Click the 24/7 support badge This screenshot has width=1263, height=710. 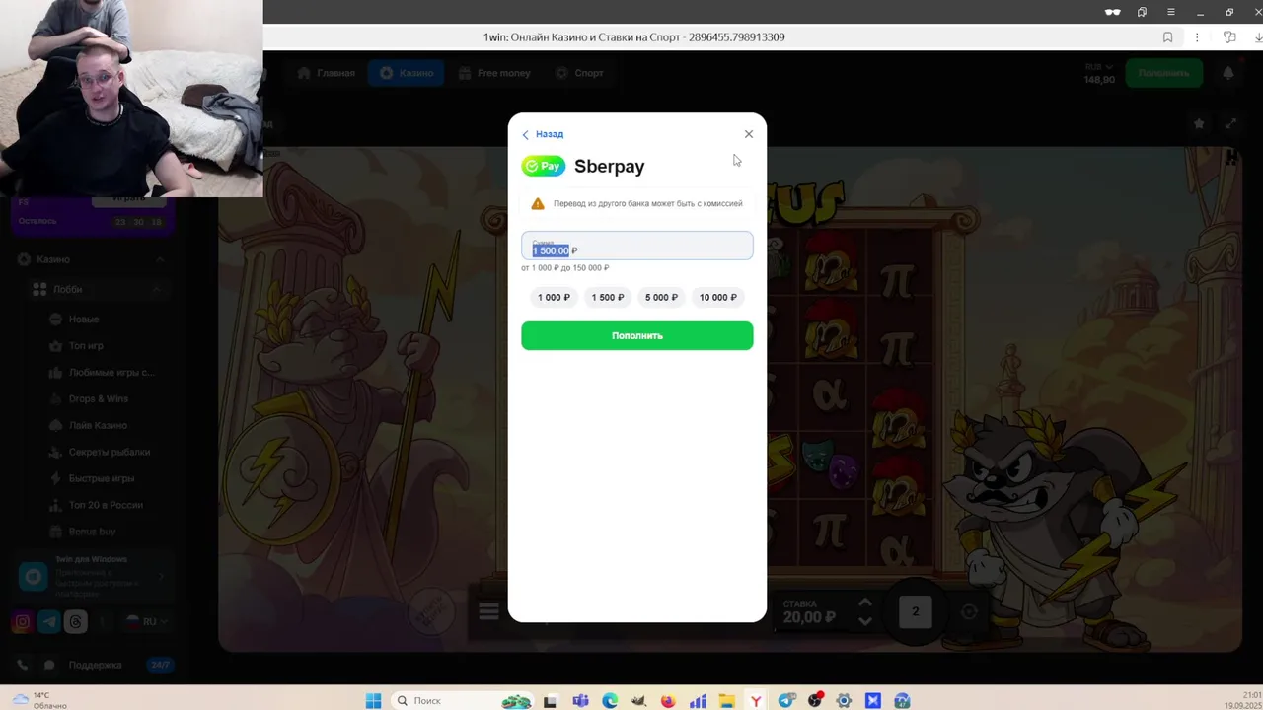(x=160, y=665)
